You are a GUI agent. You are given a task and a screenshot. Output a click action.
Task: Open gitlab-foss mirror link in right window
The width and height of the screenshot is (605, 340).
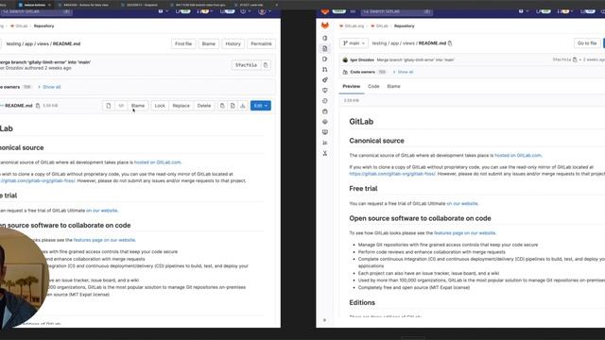point(392,174)
